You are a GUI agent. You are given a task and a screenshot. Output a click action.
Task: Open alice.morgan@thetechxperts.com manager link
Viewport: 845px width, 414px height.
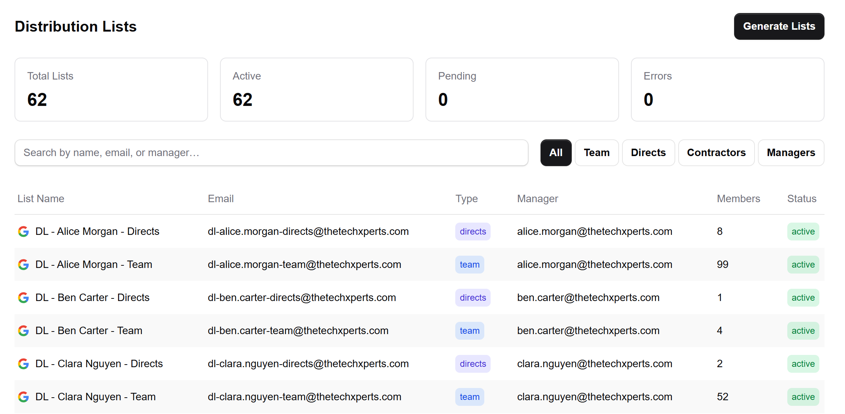(x=594, y=231)
